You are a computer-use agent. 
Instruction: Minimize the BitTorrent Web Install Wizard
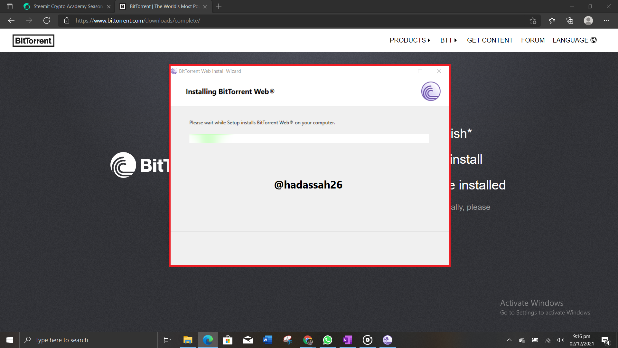401,71
